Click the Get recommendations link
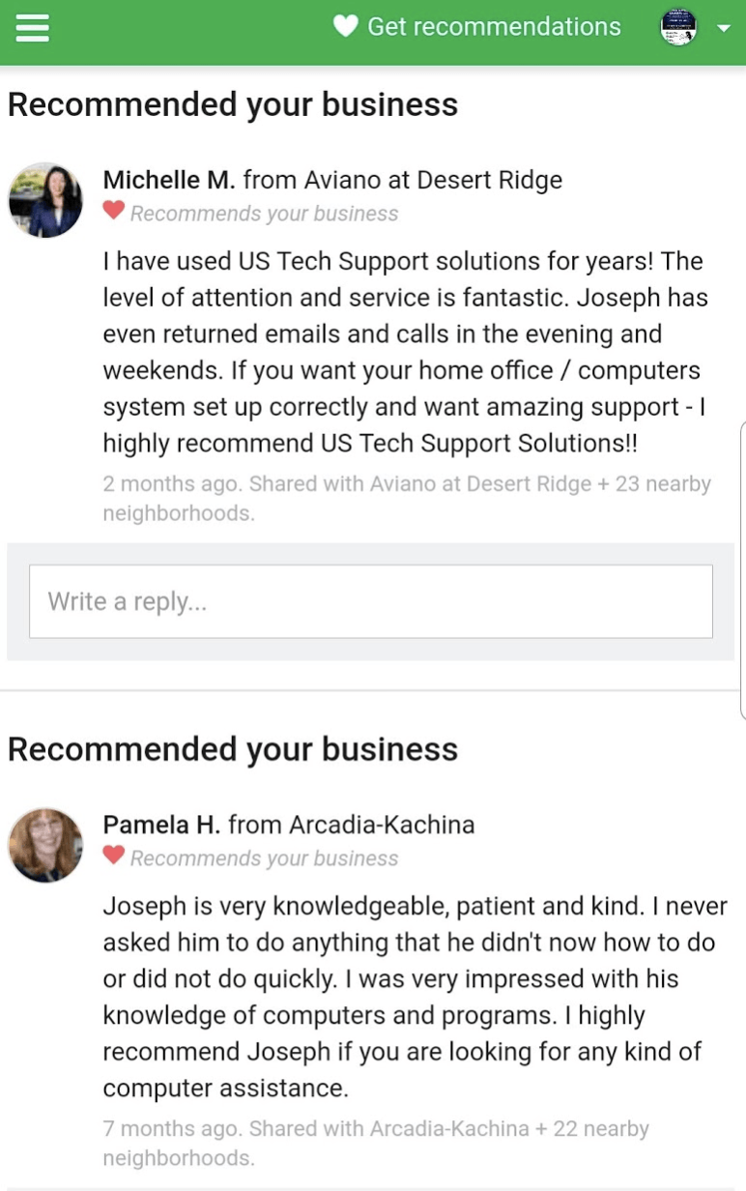 click(494, 27)
